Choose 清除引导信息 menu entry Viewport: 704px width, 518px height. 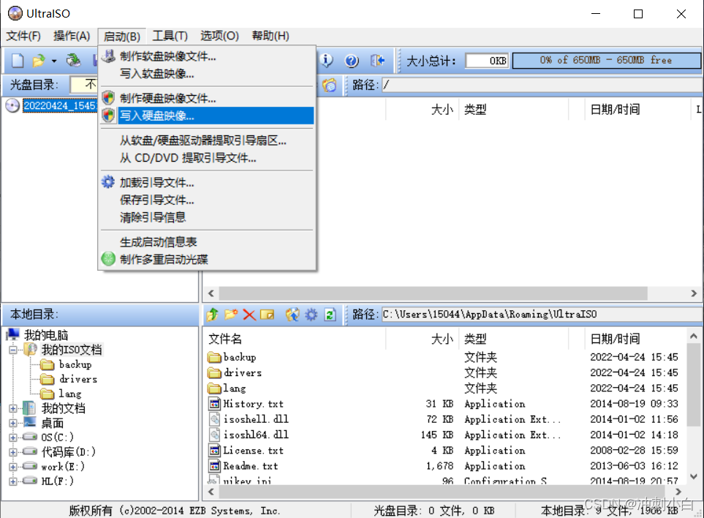(207, 217)
